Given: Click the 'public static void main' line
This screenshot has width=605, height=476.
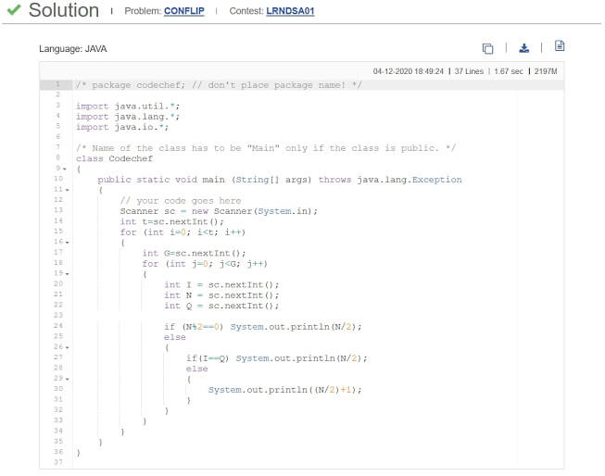Looking at the screenshot, I should [280, 180].
